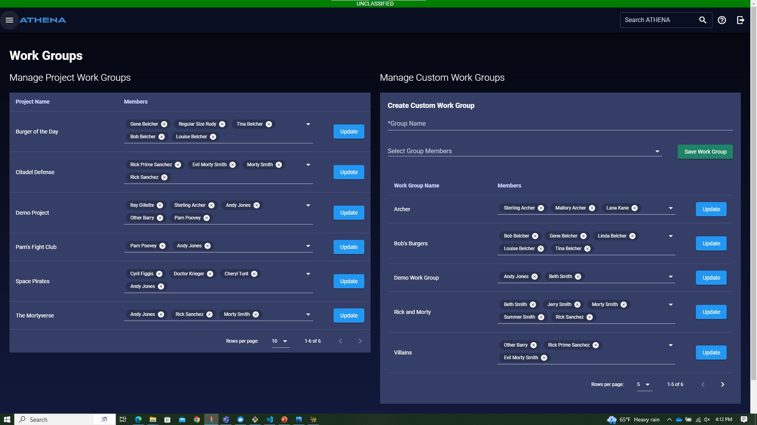Update the Bob's Burgers work group

click(711, 243)
